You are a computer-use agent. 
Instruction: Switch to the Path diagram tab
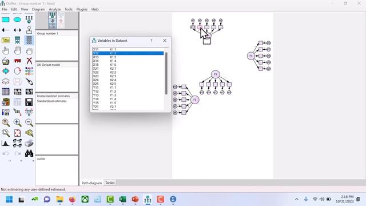(x=91, y=183)
